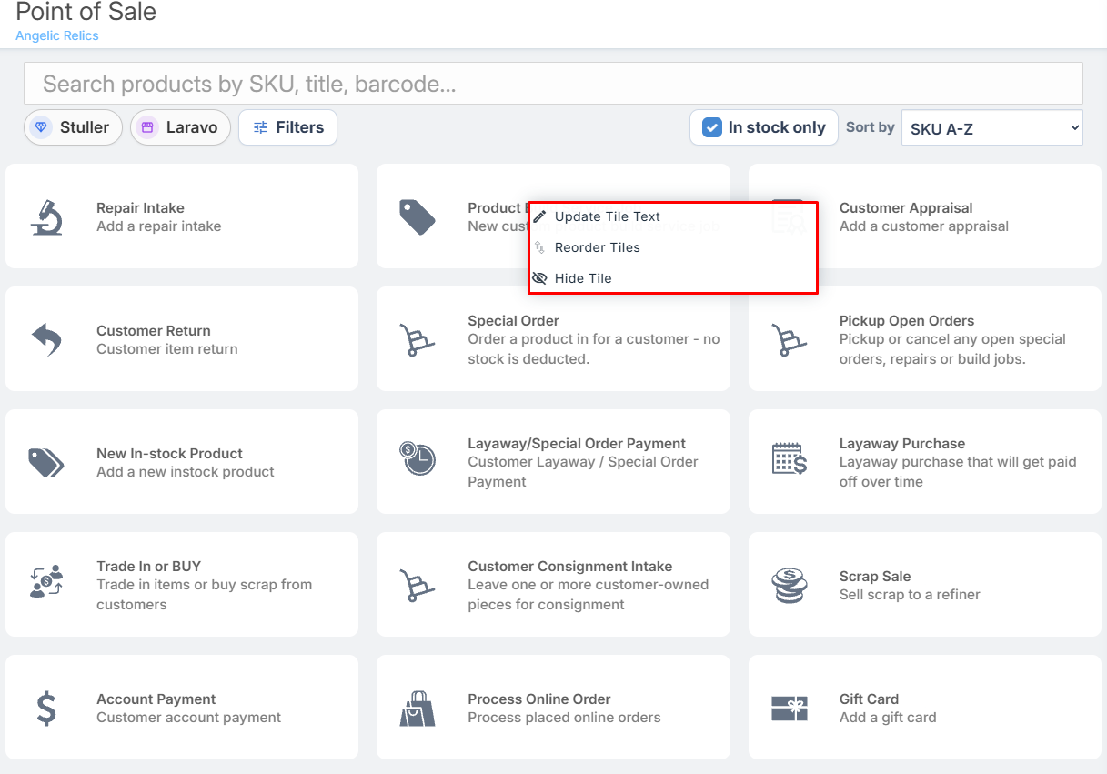The height and width of the screenshot is (774, 1107).
Task: Click the pencil icon beside Update Tile Text
Action: tap(540, 216)
